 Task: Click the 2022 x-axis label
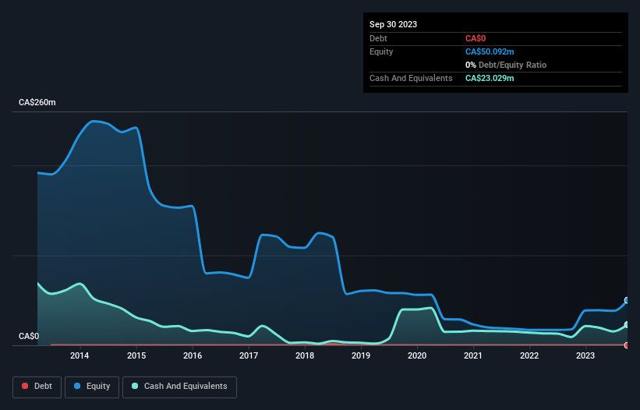[529, 355]
